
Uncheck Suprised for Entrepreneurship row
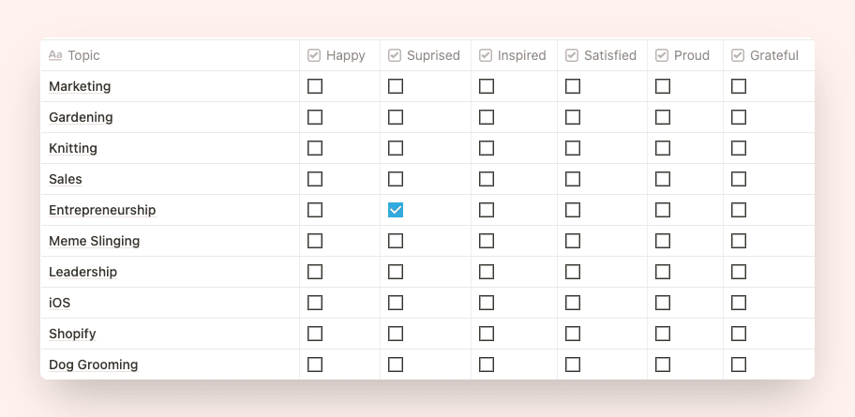[x=396, y=210]
